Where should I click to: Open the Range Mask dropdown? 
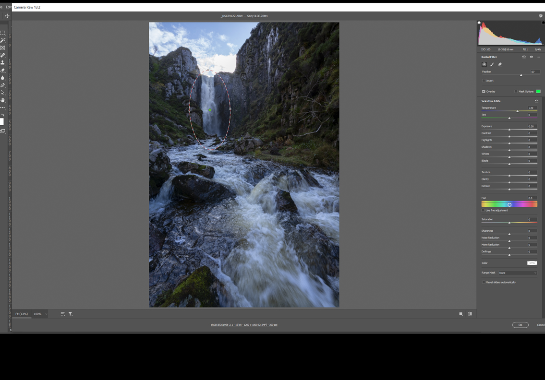[x=518, y=273]
